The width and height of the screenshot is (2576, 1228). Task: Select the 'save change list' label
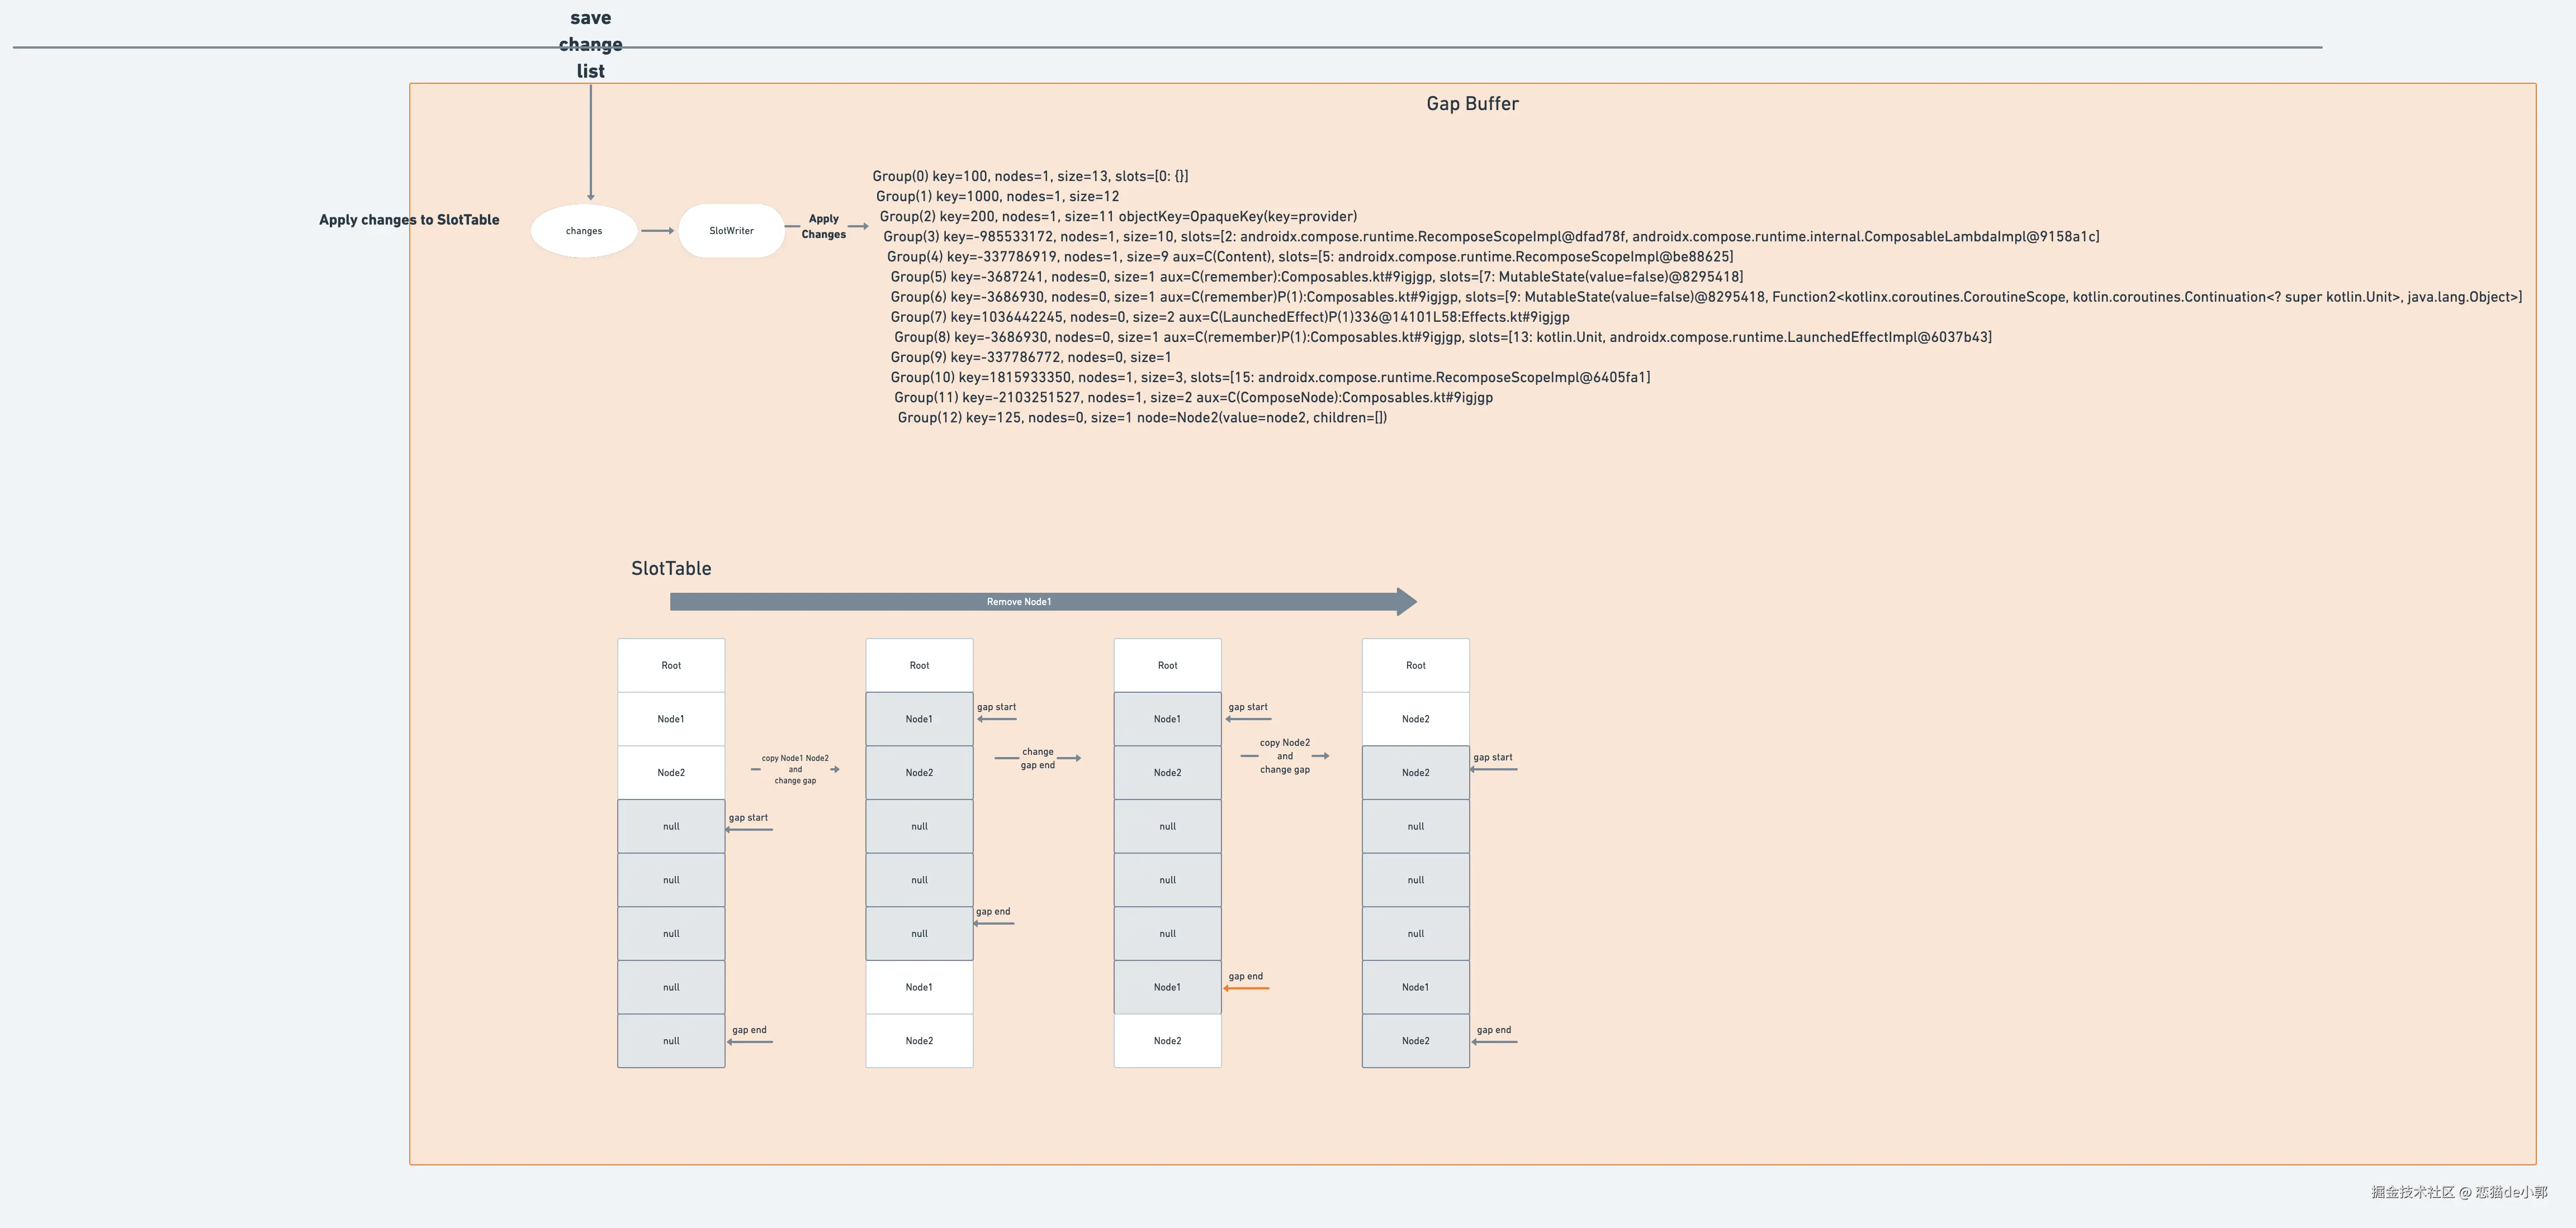(590, 45)
